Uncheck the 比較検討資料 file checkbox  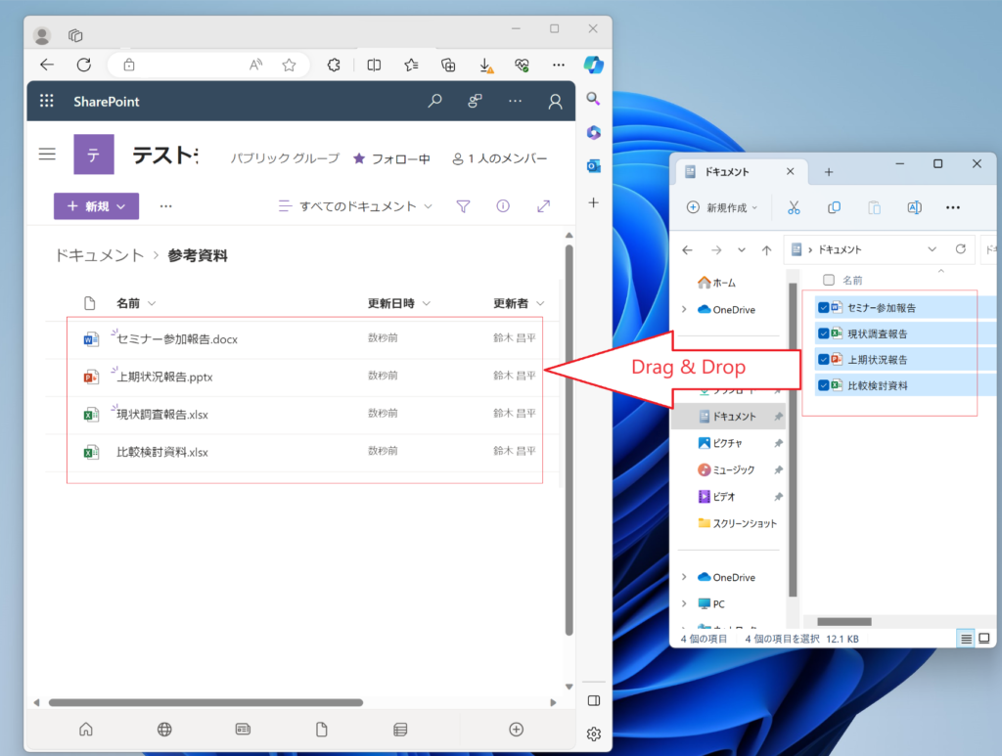824,385
